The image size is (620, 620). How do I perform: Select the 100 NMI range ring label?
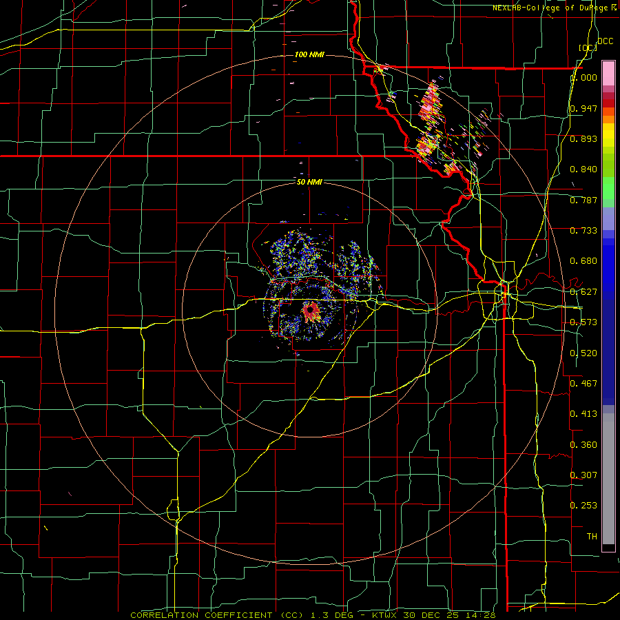[x=309, y=54]
